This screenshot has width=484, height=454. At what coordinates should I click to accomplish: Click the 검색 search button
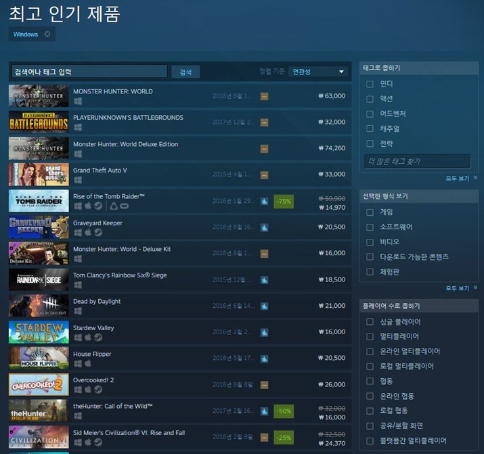click(x=185, y=72)
